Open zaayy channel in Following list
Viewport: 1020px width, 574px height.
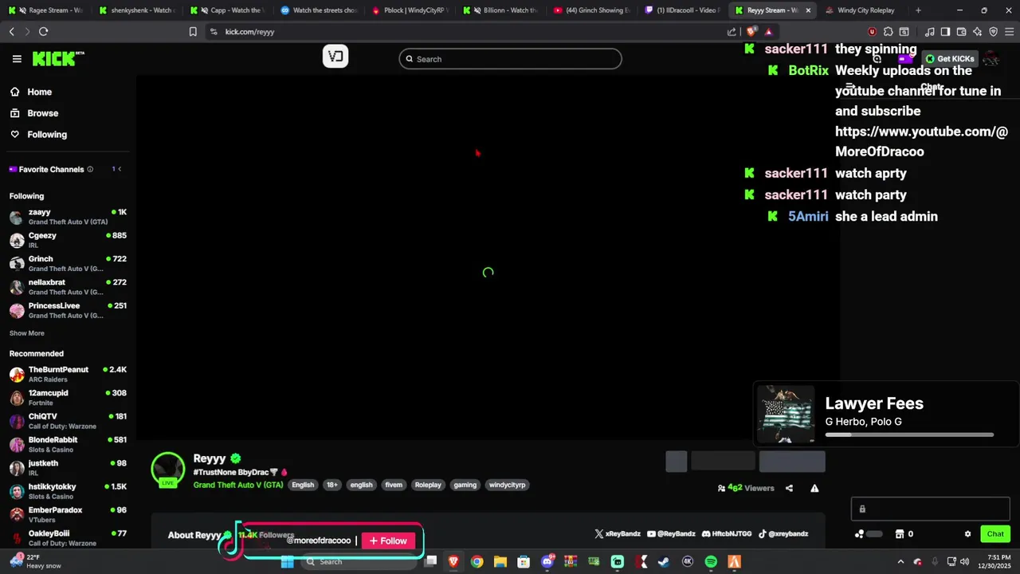(68, 217)
